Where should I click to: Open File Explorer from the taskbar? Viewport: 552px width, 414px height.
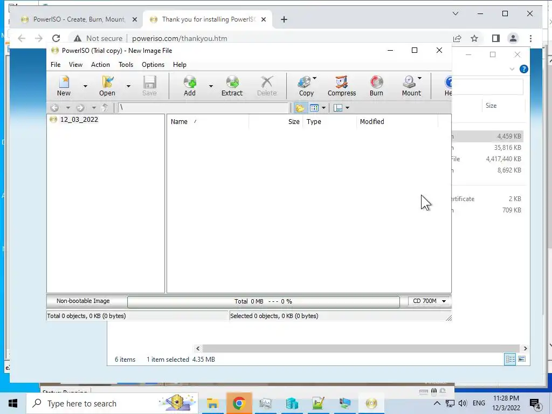tap(212, 403)
